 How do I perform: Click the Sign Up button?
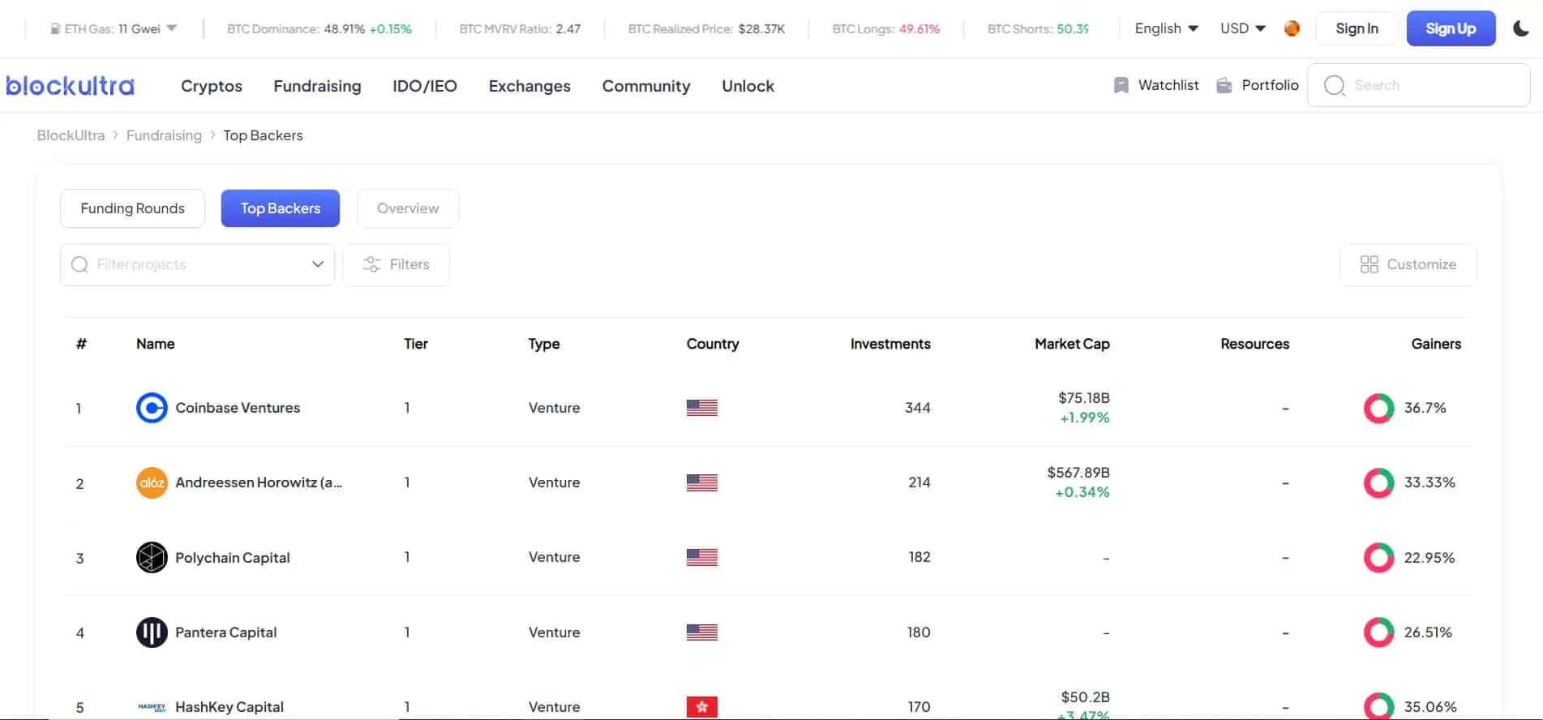[1451, 28]
